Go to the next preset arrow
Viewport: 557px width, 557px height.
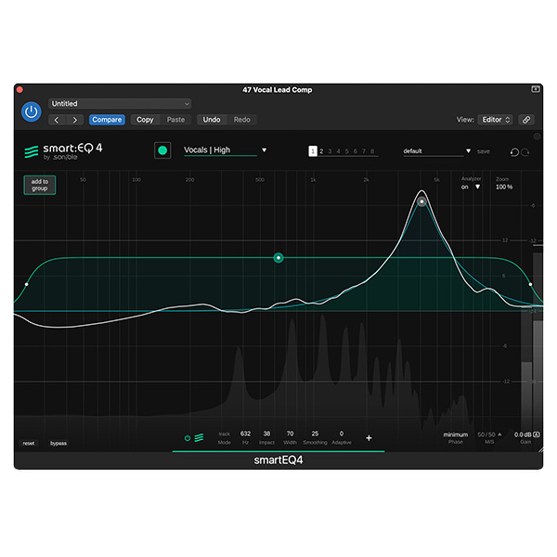(x=74, y=120)
